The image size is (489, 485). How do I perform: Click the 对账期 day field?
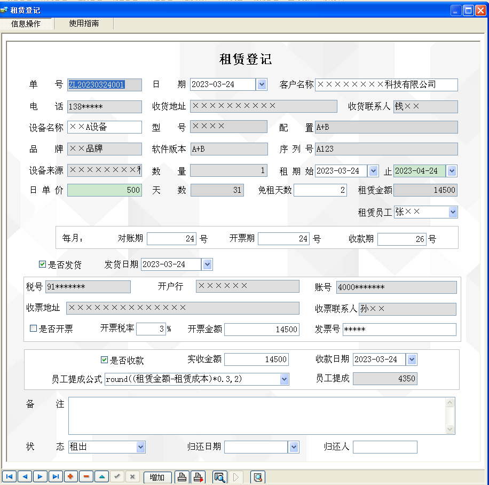click(171, 239)
